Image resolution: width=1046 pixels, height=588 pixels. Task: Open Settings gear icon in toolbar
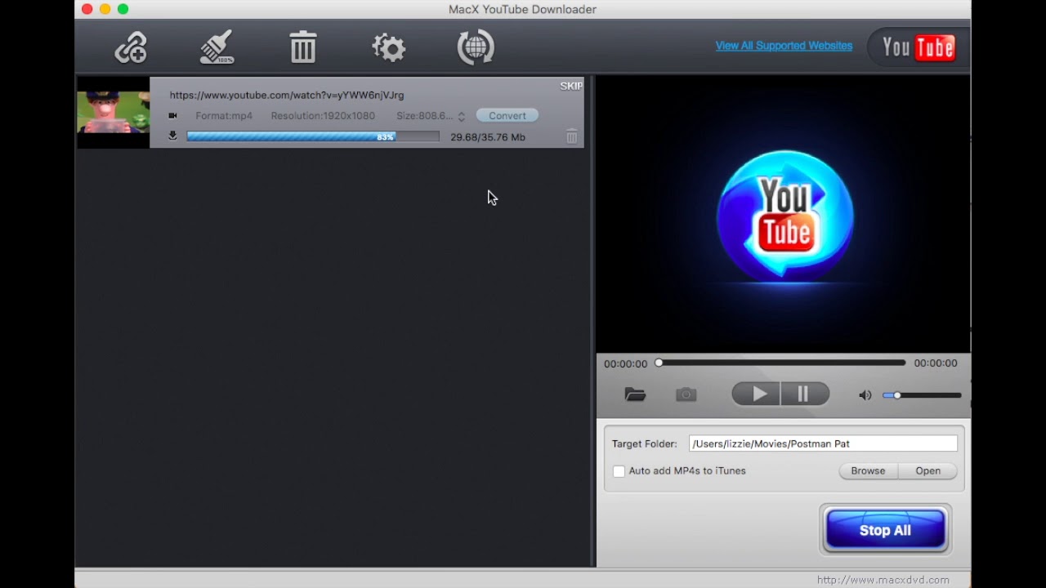click(x=389, y=47)
